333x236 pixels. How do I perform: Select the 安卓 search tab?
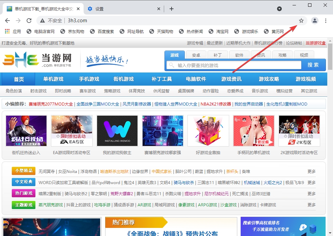pos(196,55)
